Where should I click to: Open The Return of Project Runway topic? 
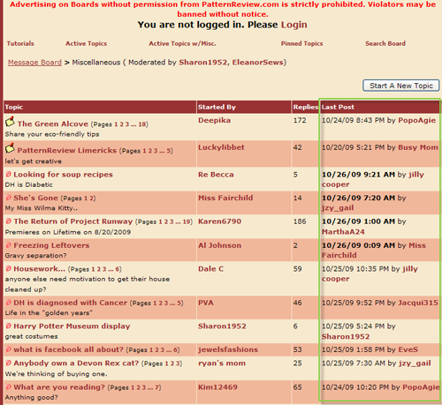73,221
